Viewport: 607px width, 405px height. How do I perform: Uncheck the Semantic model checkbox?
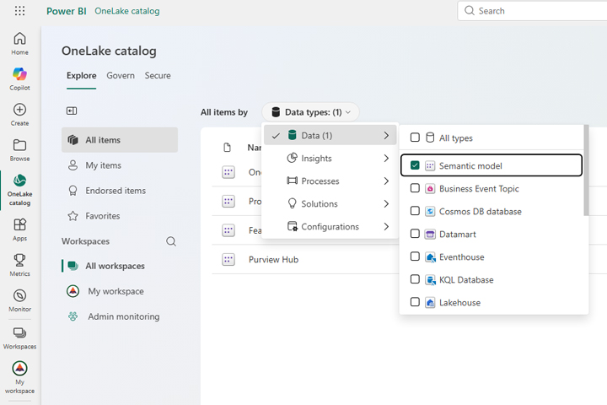tap(415, 165)
